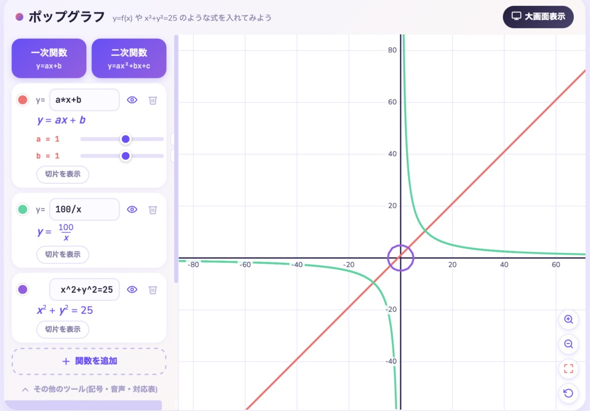Toggle visibility of the a*x+b graph
Screen dimensions: 590x411
[x=132, y=100]
